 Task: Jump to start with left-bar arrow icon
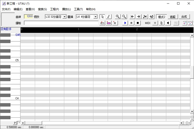[x=133, y=16]
